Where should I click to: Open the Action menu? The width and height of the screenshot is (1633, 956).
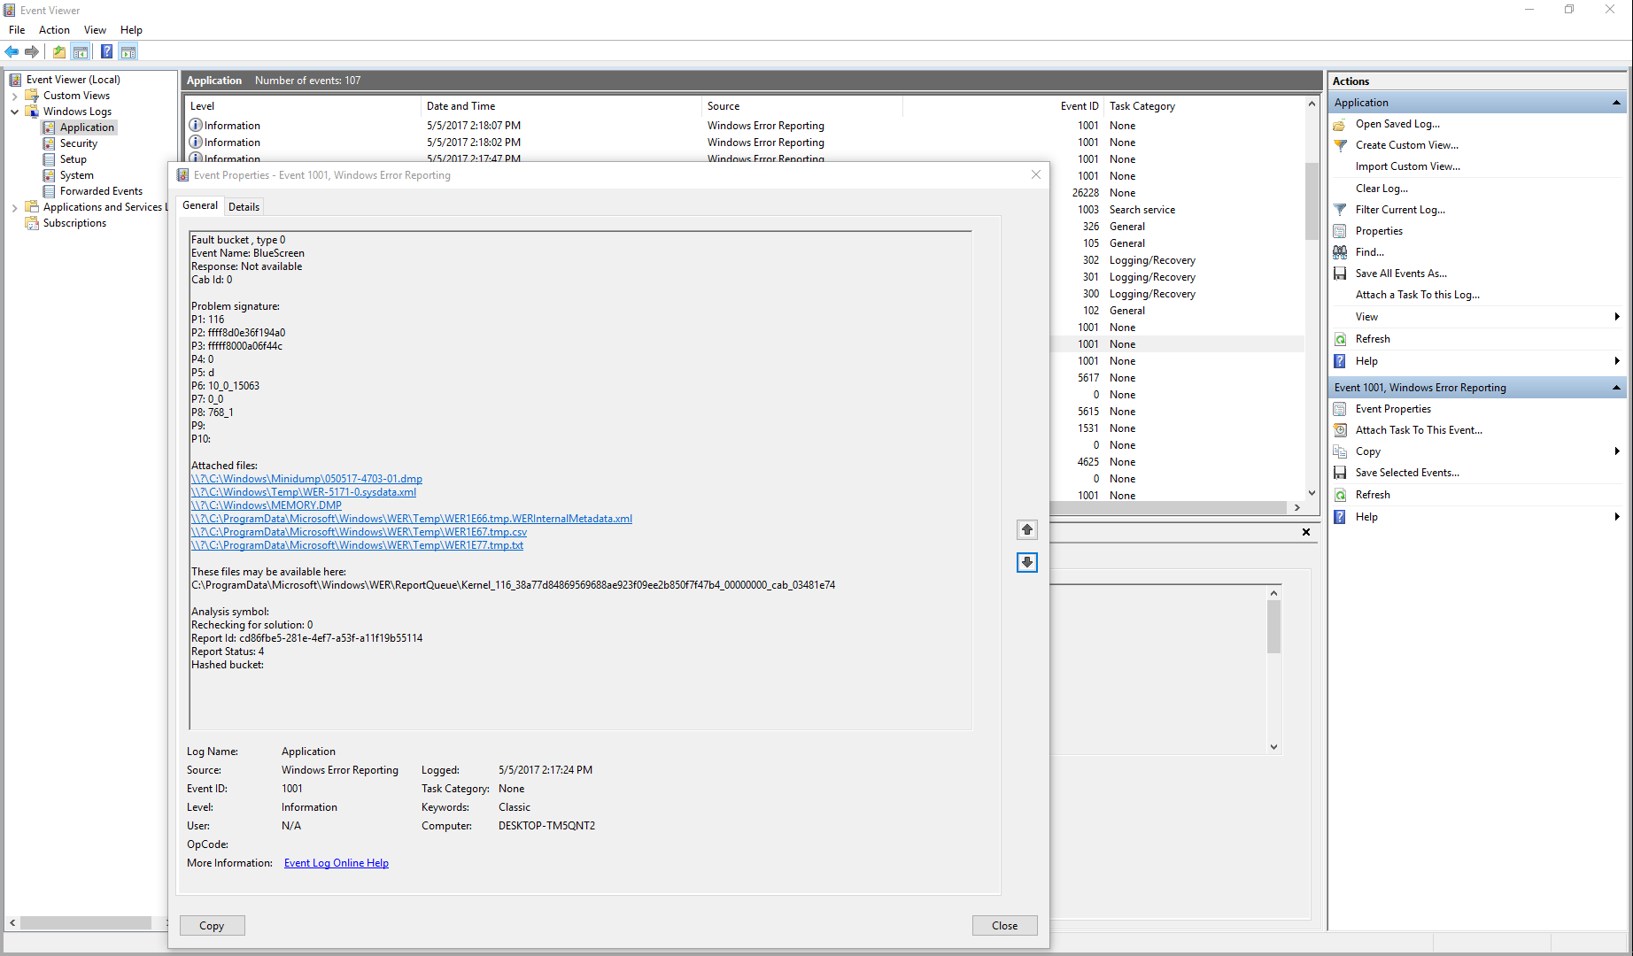(x=54, y=30)
